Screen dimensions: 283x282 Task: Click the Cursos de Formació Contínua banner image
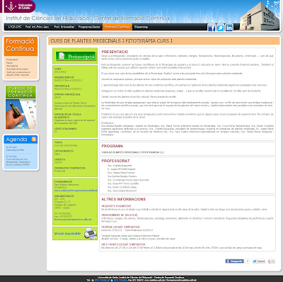(x=21, y=108)
